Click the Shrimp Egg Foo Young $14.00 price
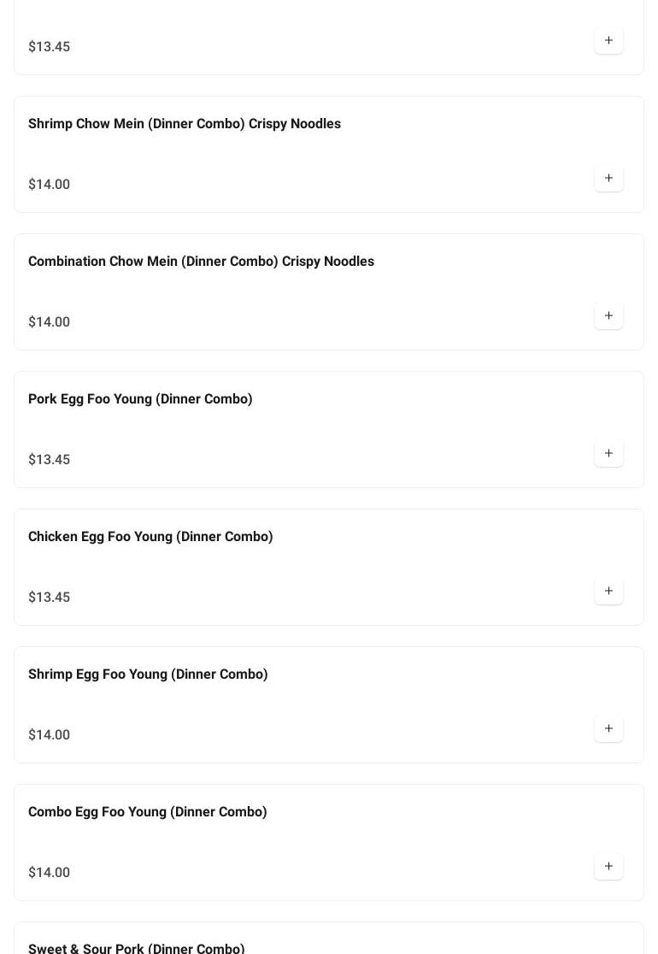Screen dimensions: 658x954 coord(50,735)
